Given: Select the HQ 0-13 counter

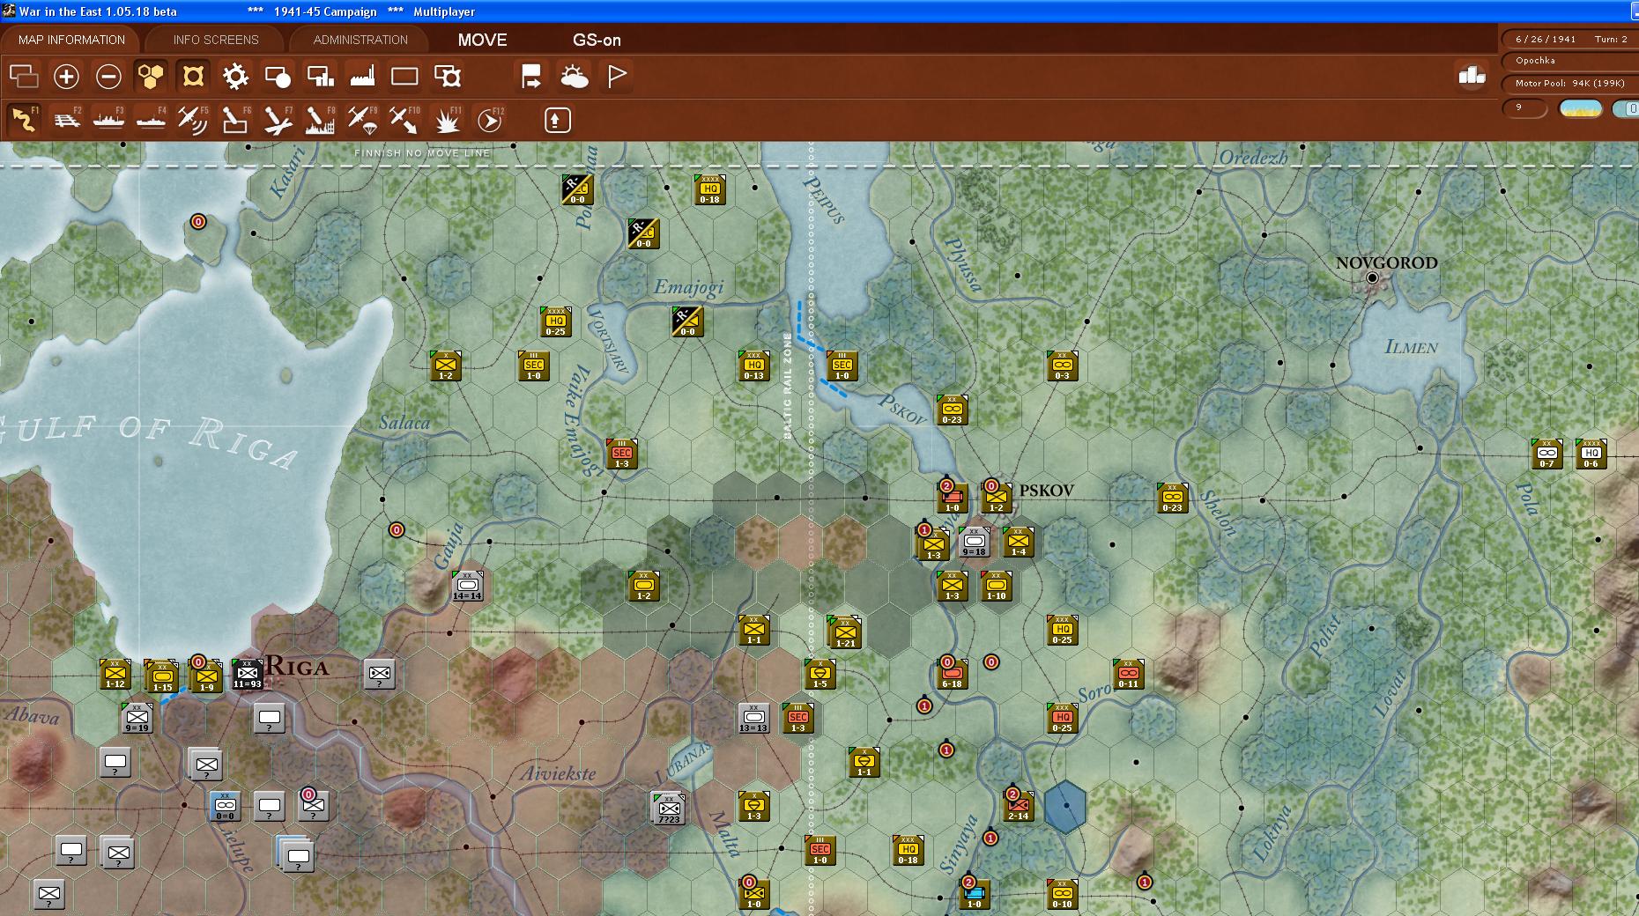Looking at the screenshot, I should tap(753, 366).
